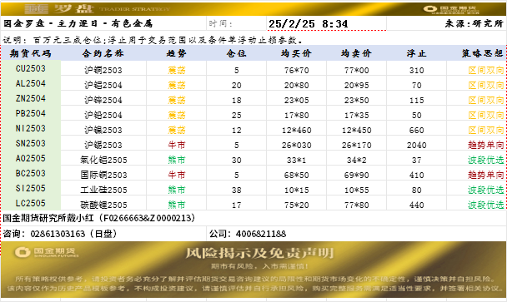Click the SN2503 futures code cell
507x302 pixels.
click(31, 143)
